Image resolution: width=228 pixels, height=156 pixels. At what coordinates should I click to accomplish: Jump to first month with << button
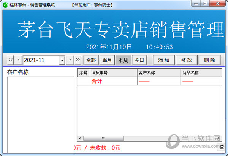click(11, 60)
